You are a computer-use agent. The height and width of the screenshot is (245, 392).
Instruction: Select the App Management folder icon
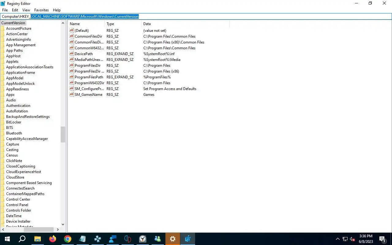pyautogui.click(x=2, y=45)
